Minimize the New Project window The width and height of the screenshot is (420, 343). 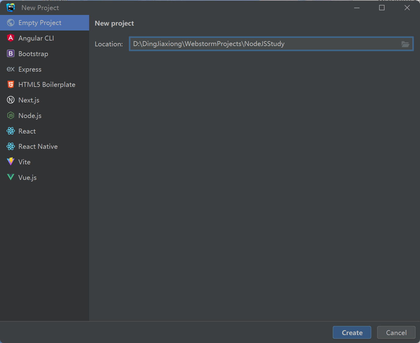(x=357, y=8)
